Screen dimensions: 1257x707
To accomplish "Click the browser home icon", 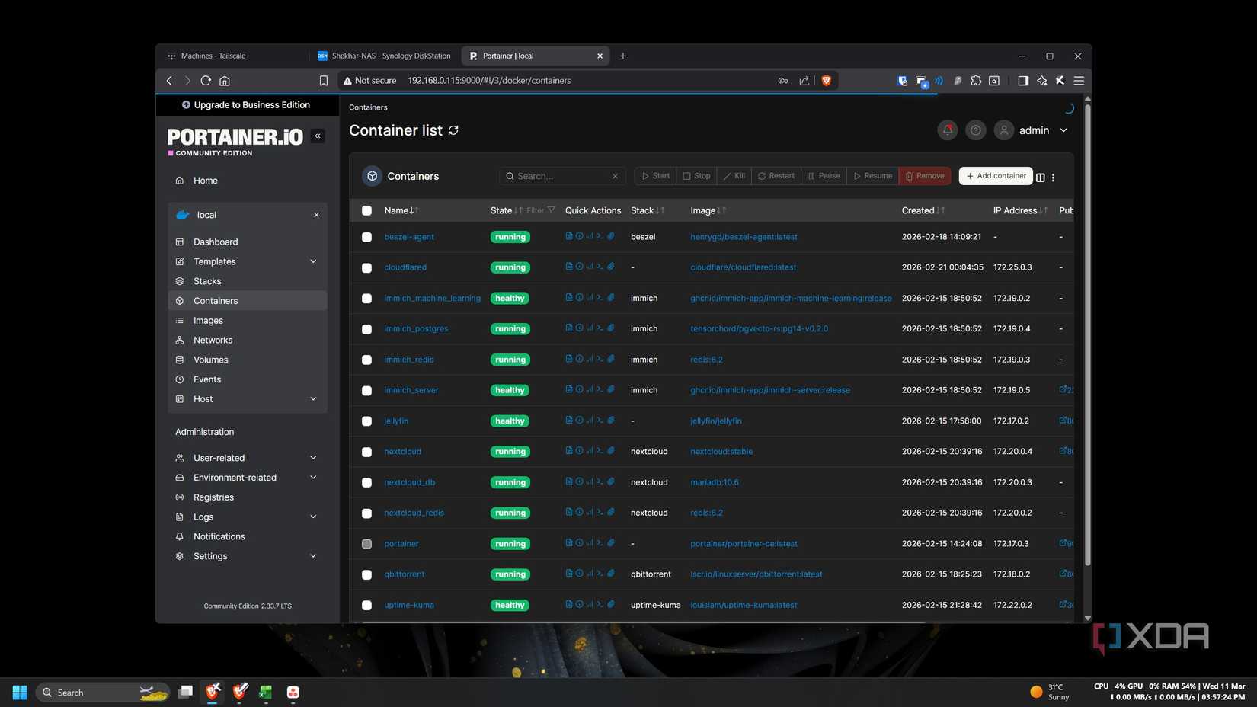I will click(x=224, y=80).
